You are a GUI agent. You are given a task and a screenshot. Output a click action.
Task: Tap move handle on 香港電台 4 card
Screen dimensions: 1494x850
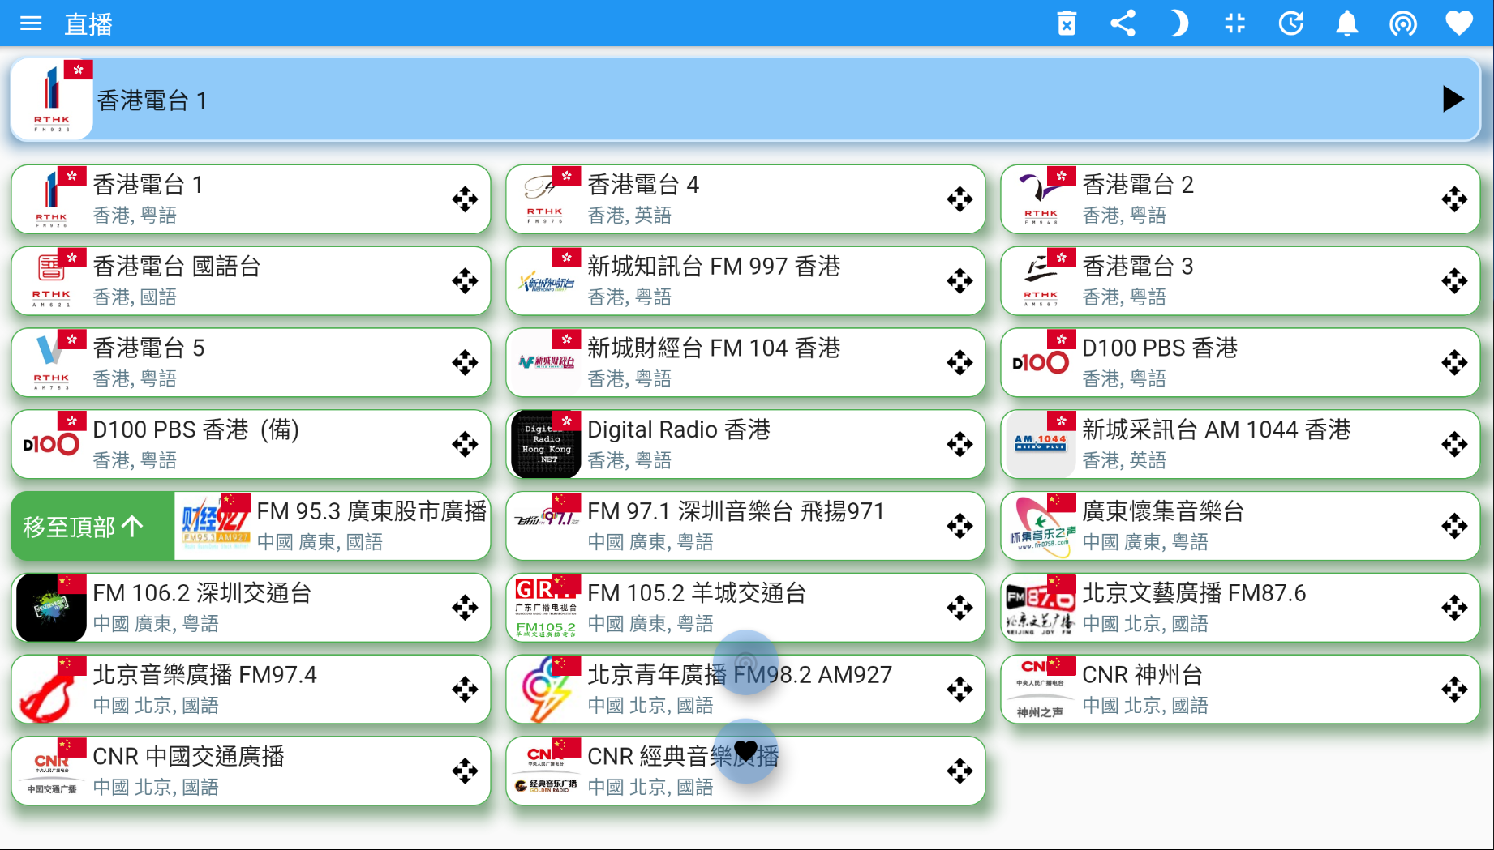pyautogui.click(x=960, y=199)
